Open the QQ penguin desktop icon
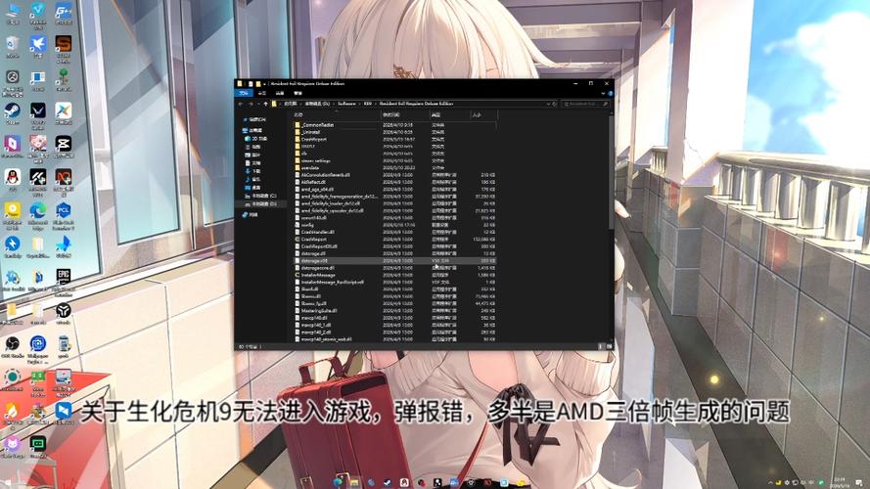 (x=12, y=179)
